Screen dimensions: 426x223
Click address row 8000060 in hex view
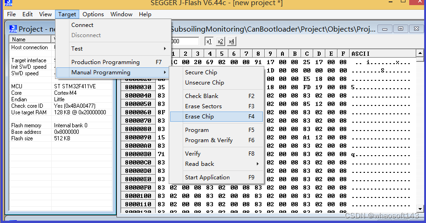[138, 112]
